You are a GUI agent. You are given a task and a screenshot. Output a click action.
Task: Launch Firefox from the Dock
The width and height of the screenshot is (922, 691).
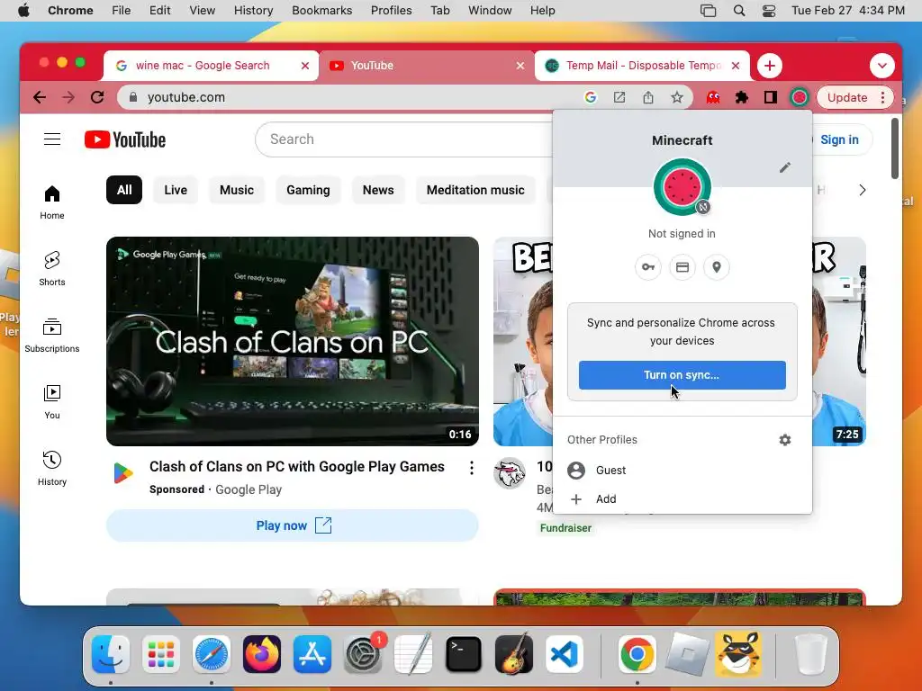point(262,653)
